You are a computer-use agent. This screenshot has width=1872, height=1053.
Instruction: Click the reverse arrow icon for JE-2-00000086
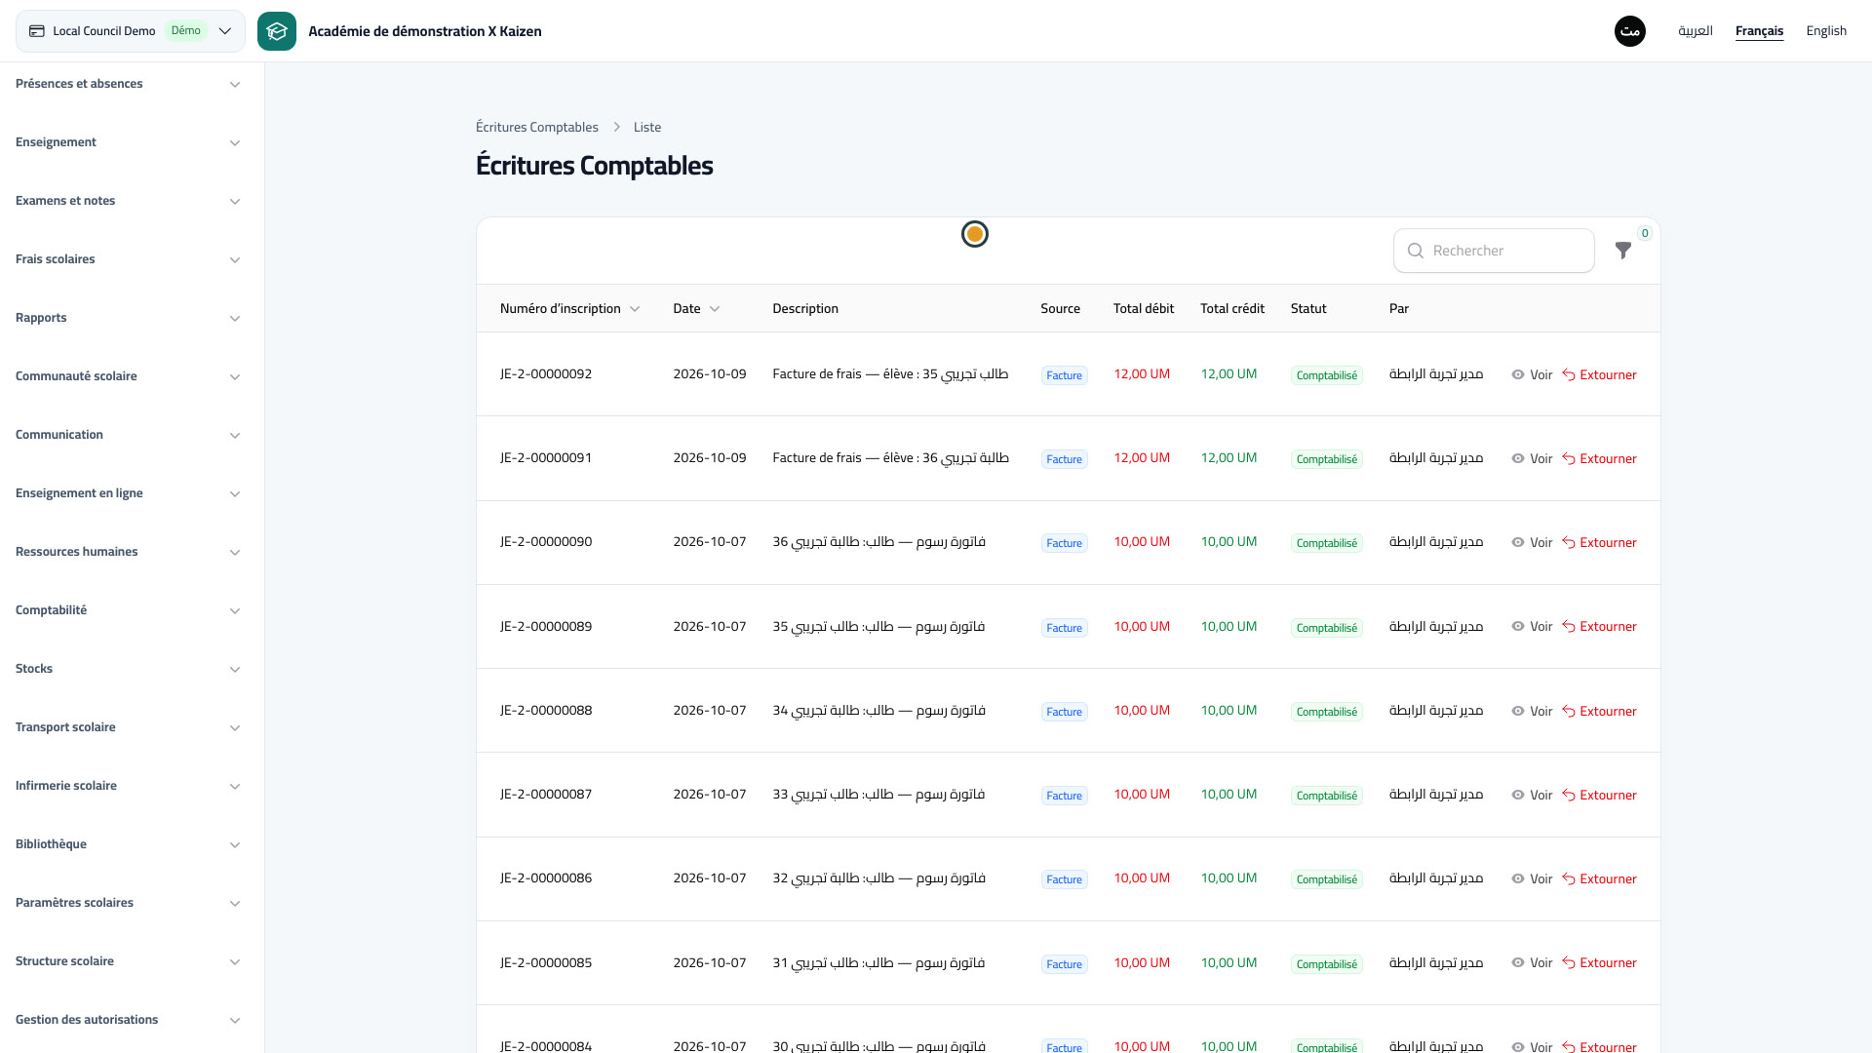[x=1569, y=878]
